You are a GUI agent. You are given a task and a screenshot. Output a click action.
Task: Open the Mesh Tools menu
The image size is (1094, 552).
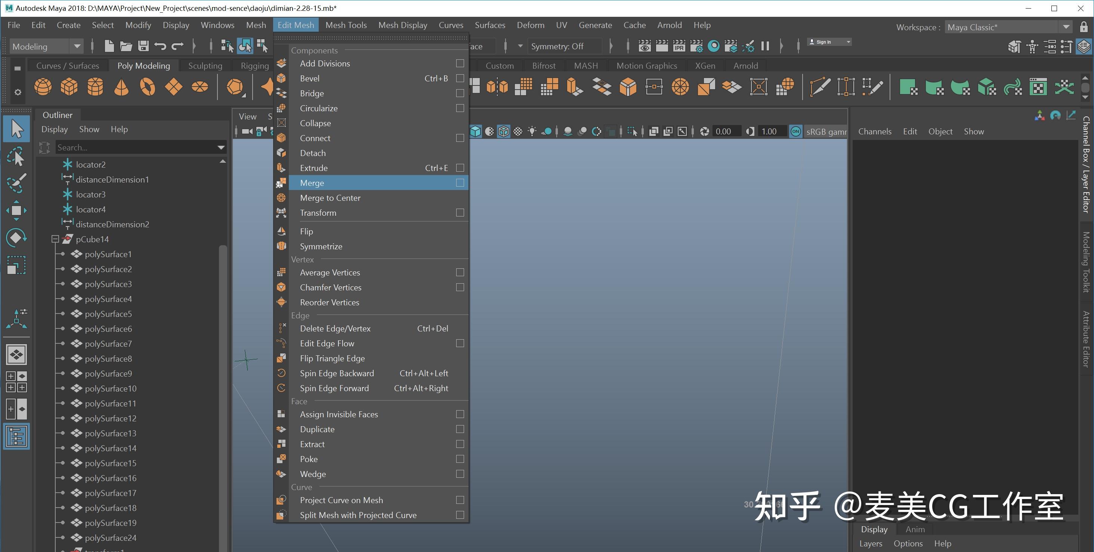(x=346, y=25)
